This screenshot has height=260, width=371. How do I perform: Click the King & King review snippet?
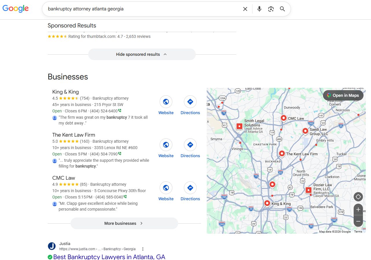click(x=103, y=120)
